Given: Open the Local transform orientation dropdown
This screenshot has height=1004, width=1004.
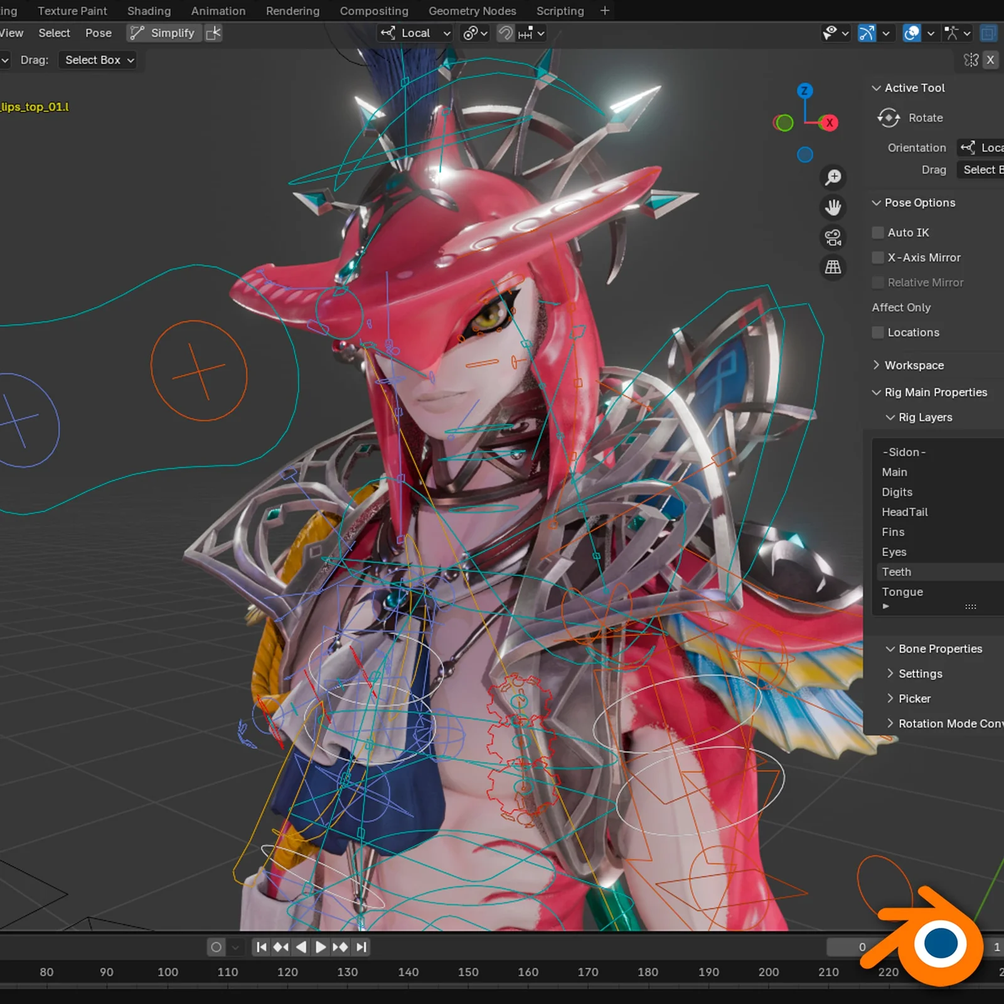Looking at the screenshot, I should 414,33.
